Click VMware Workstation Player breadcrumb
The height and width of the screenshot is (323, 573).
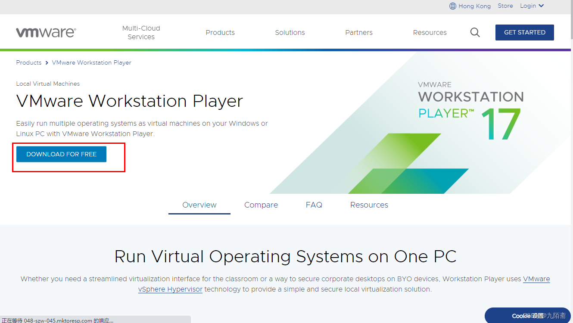coord(91,62)
